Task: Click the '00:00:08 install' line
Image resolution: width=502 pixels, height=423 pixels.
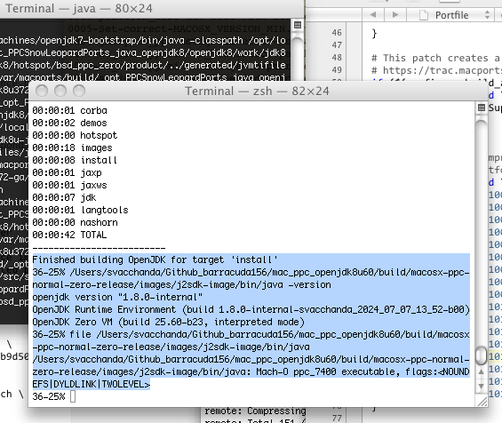Action: (75, 160)
